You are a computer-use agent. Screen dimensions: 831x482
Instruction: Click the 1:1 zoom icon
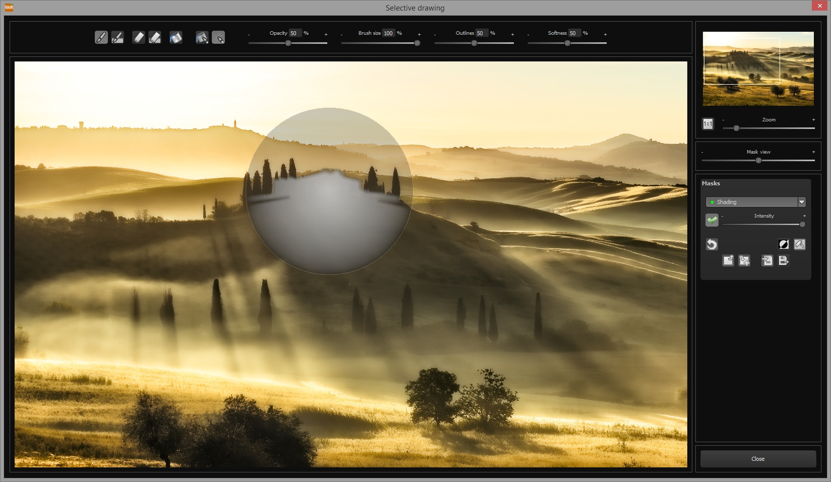(708, 123)
